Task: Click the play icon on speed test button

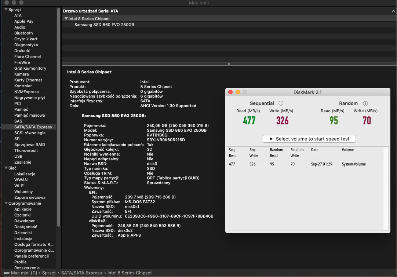Action: 271,139
